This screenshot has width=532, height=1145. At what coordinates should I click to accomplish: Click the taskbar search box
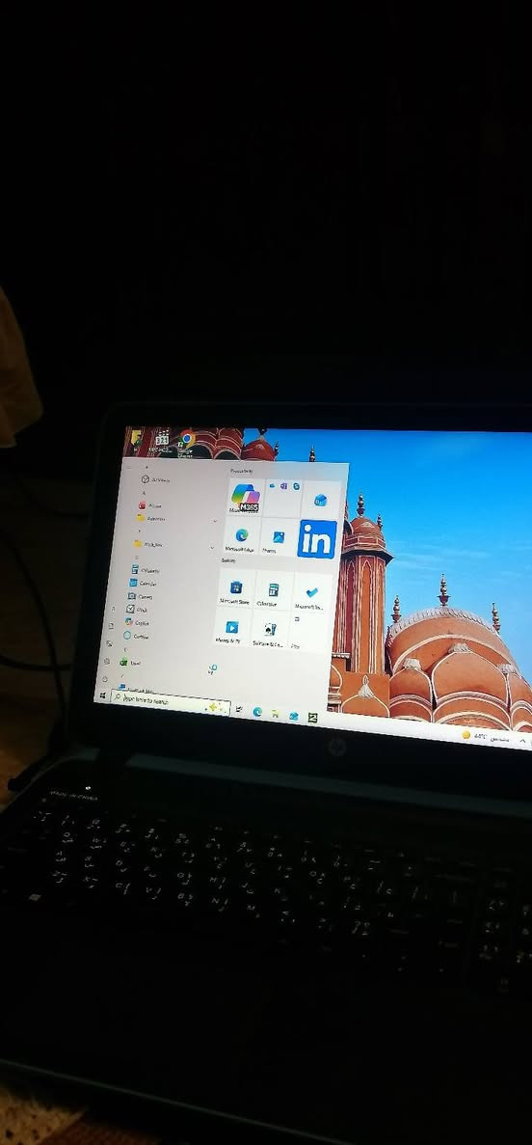[171, 701]
